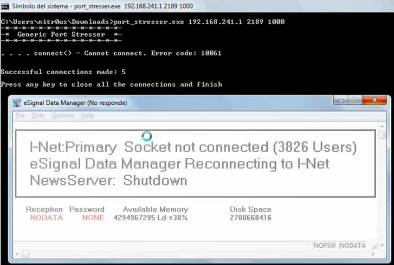The height and width of the screenshot is (265, 394).
Task: Click the Disk Space label
Action: (251, 209)
